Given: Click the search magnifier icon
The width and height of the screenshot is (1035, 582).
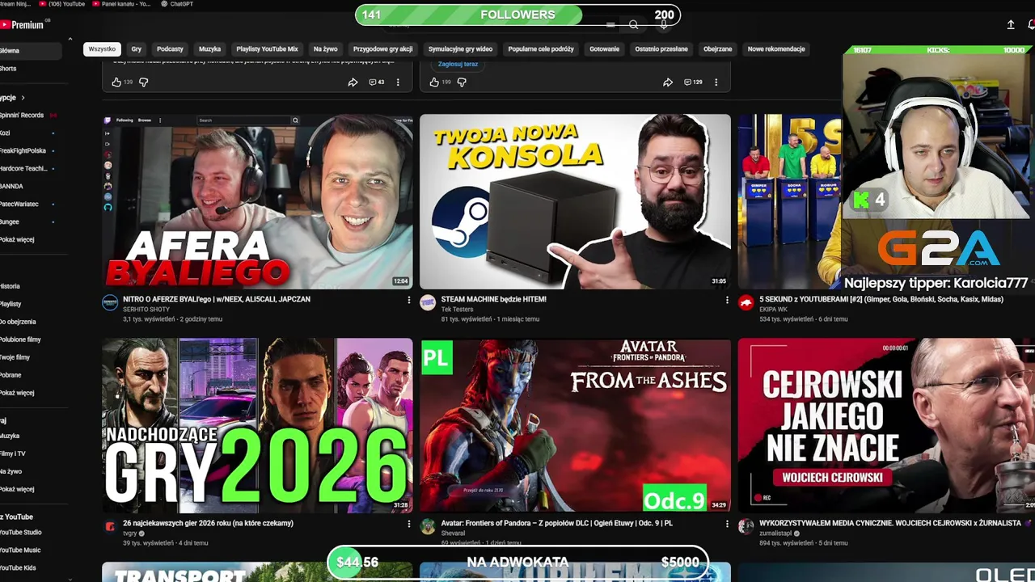Looking at the screenshot, I should point(634,25).
